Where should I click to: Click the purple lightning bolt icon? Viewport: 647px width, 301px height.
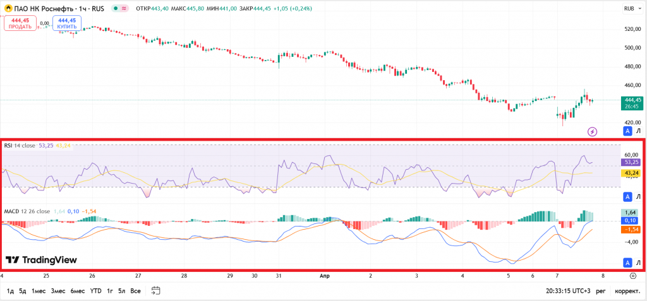click(592, 132)
